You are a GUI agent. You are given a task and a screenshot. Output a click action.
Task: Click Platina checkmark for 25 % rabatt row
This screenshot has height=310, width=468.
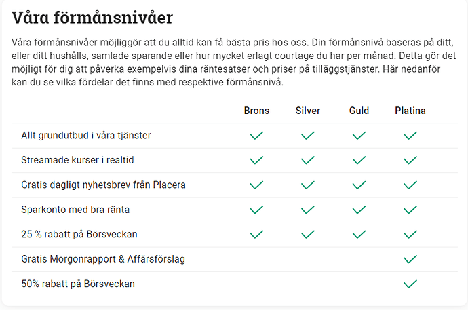point(410,235)
